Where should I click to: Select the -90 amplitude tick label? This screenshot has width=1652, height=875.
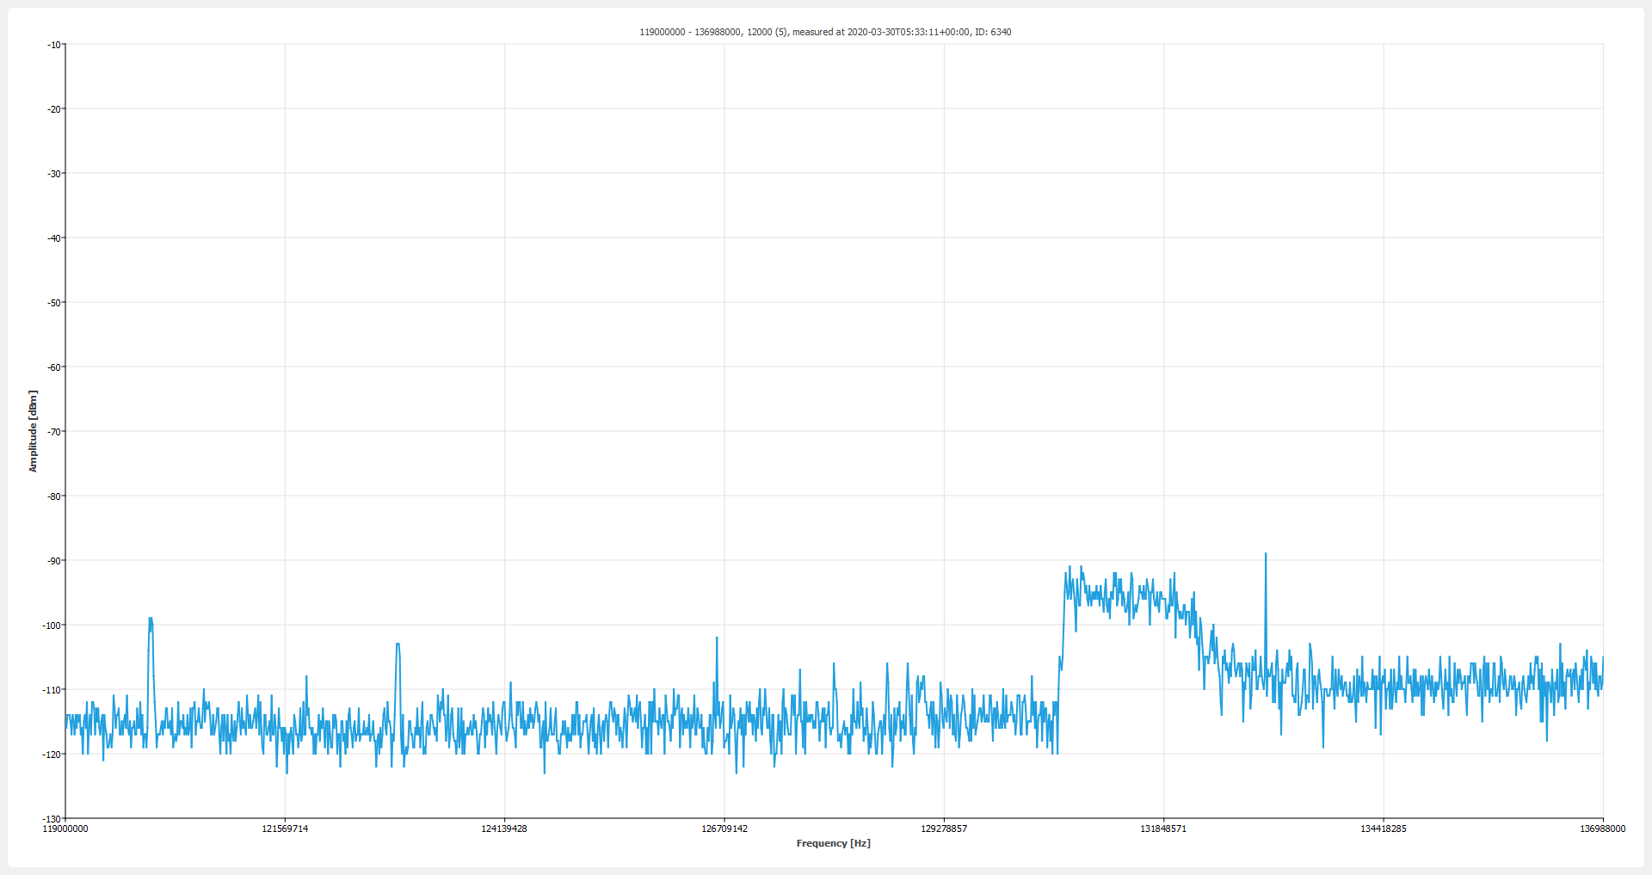pyautogui.click(x=55, y=561)
